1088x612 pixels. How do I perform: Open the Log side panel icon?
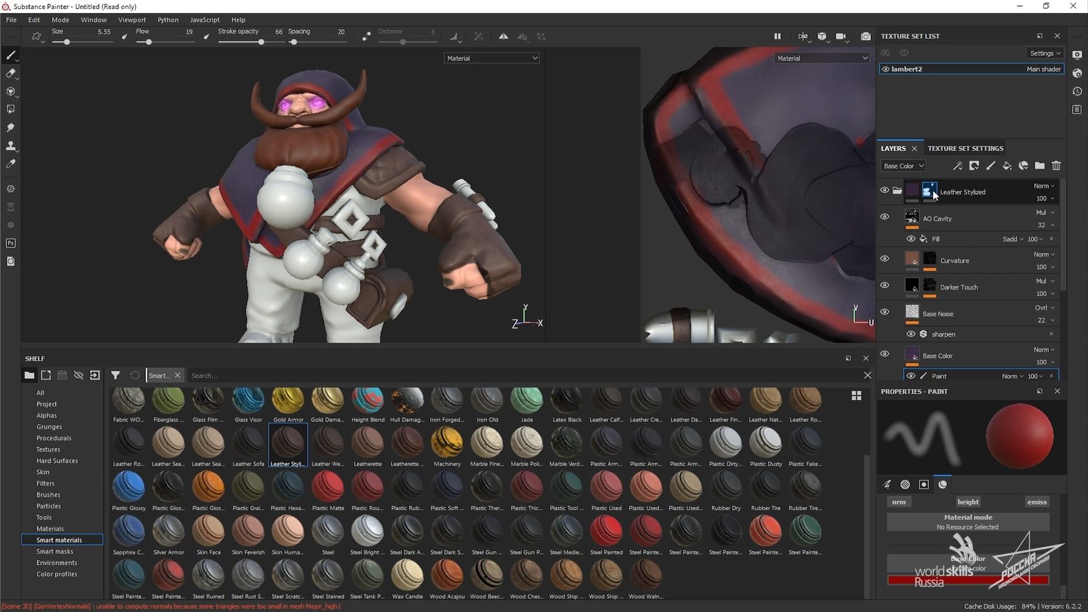pos(1077,109)
